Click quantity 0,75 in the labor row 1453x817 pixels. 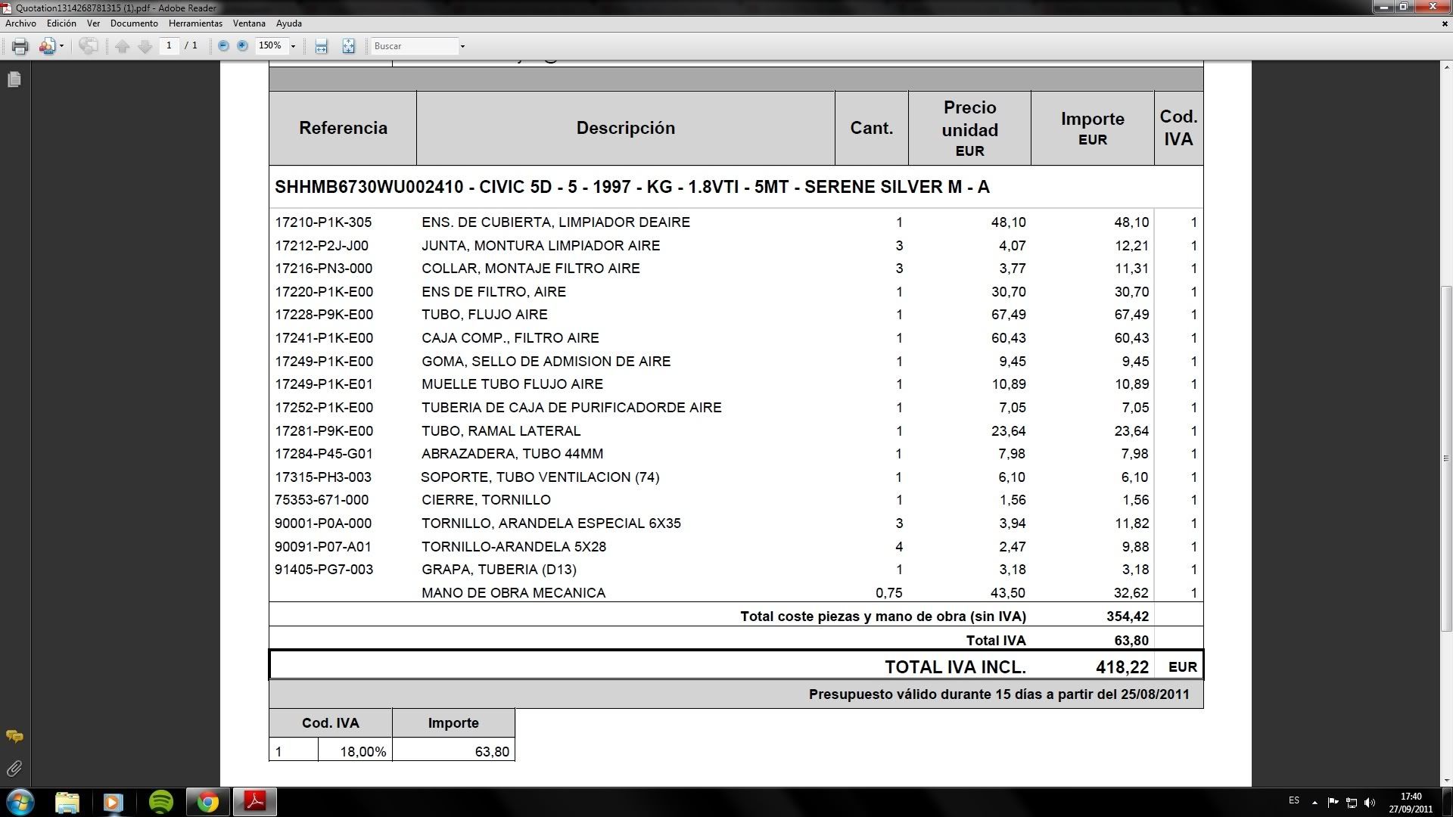888,593
